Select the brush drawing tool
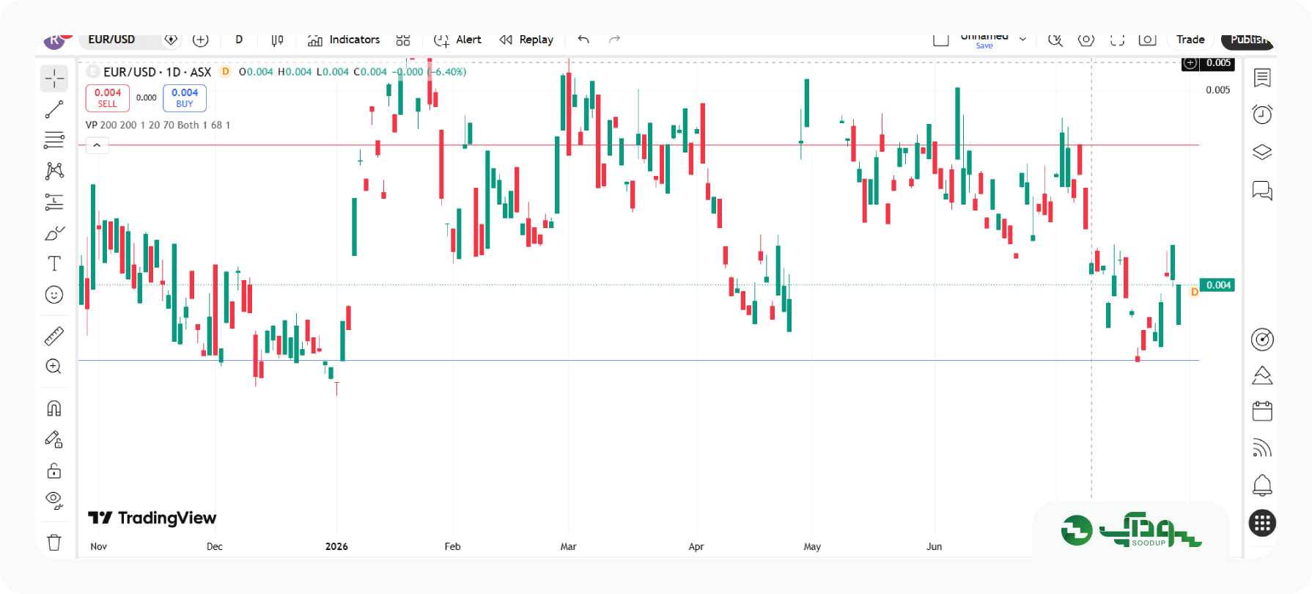The image size is (1312, 594). tap(54, 233)
